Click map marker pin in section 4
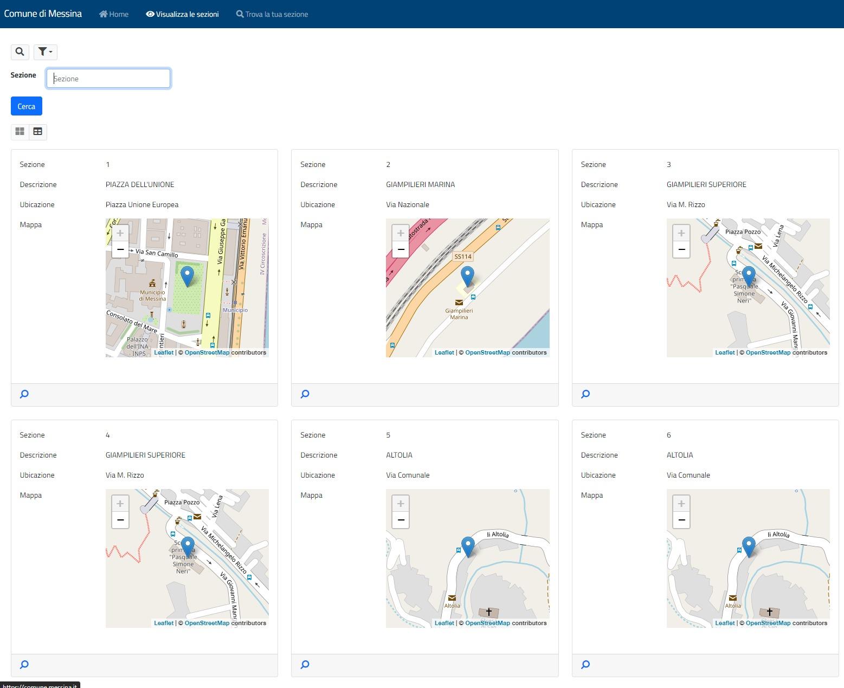This screenshot has width=844, height=688. [x=188, y=546]
